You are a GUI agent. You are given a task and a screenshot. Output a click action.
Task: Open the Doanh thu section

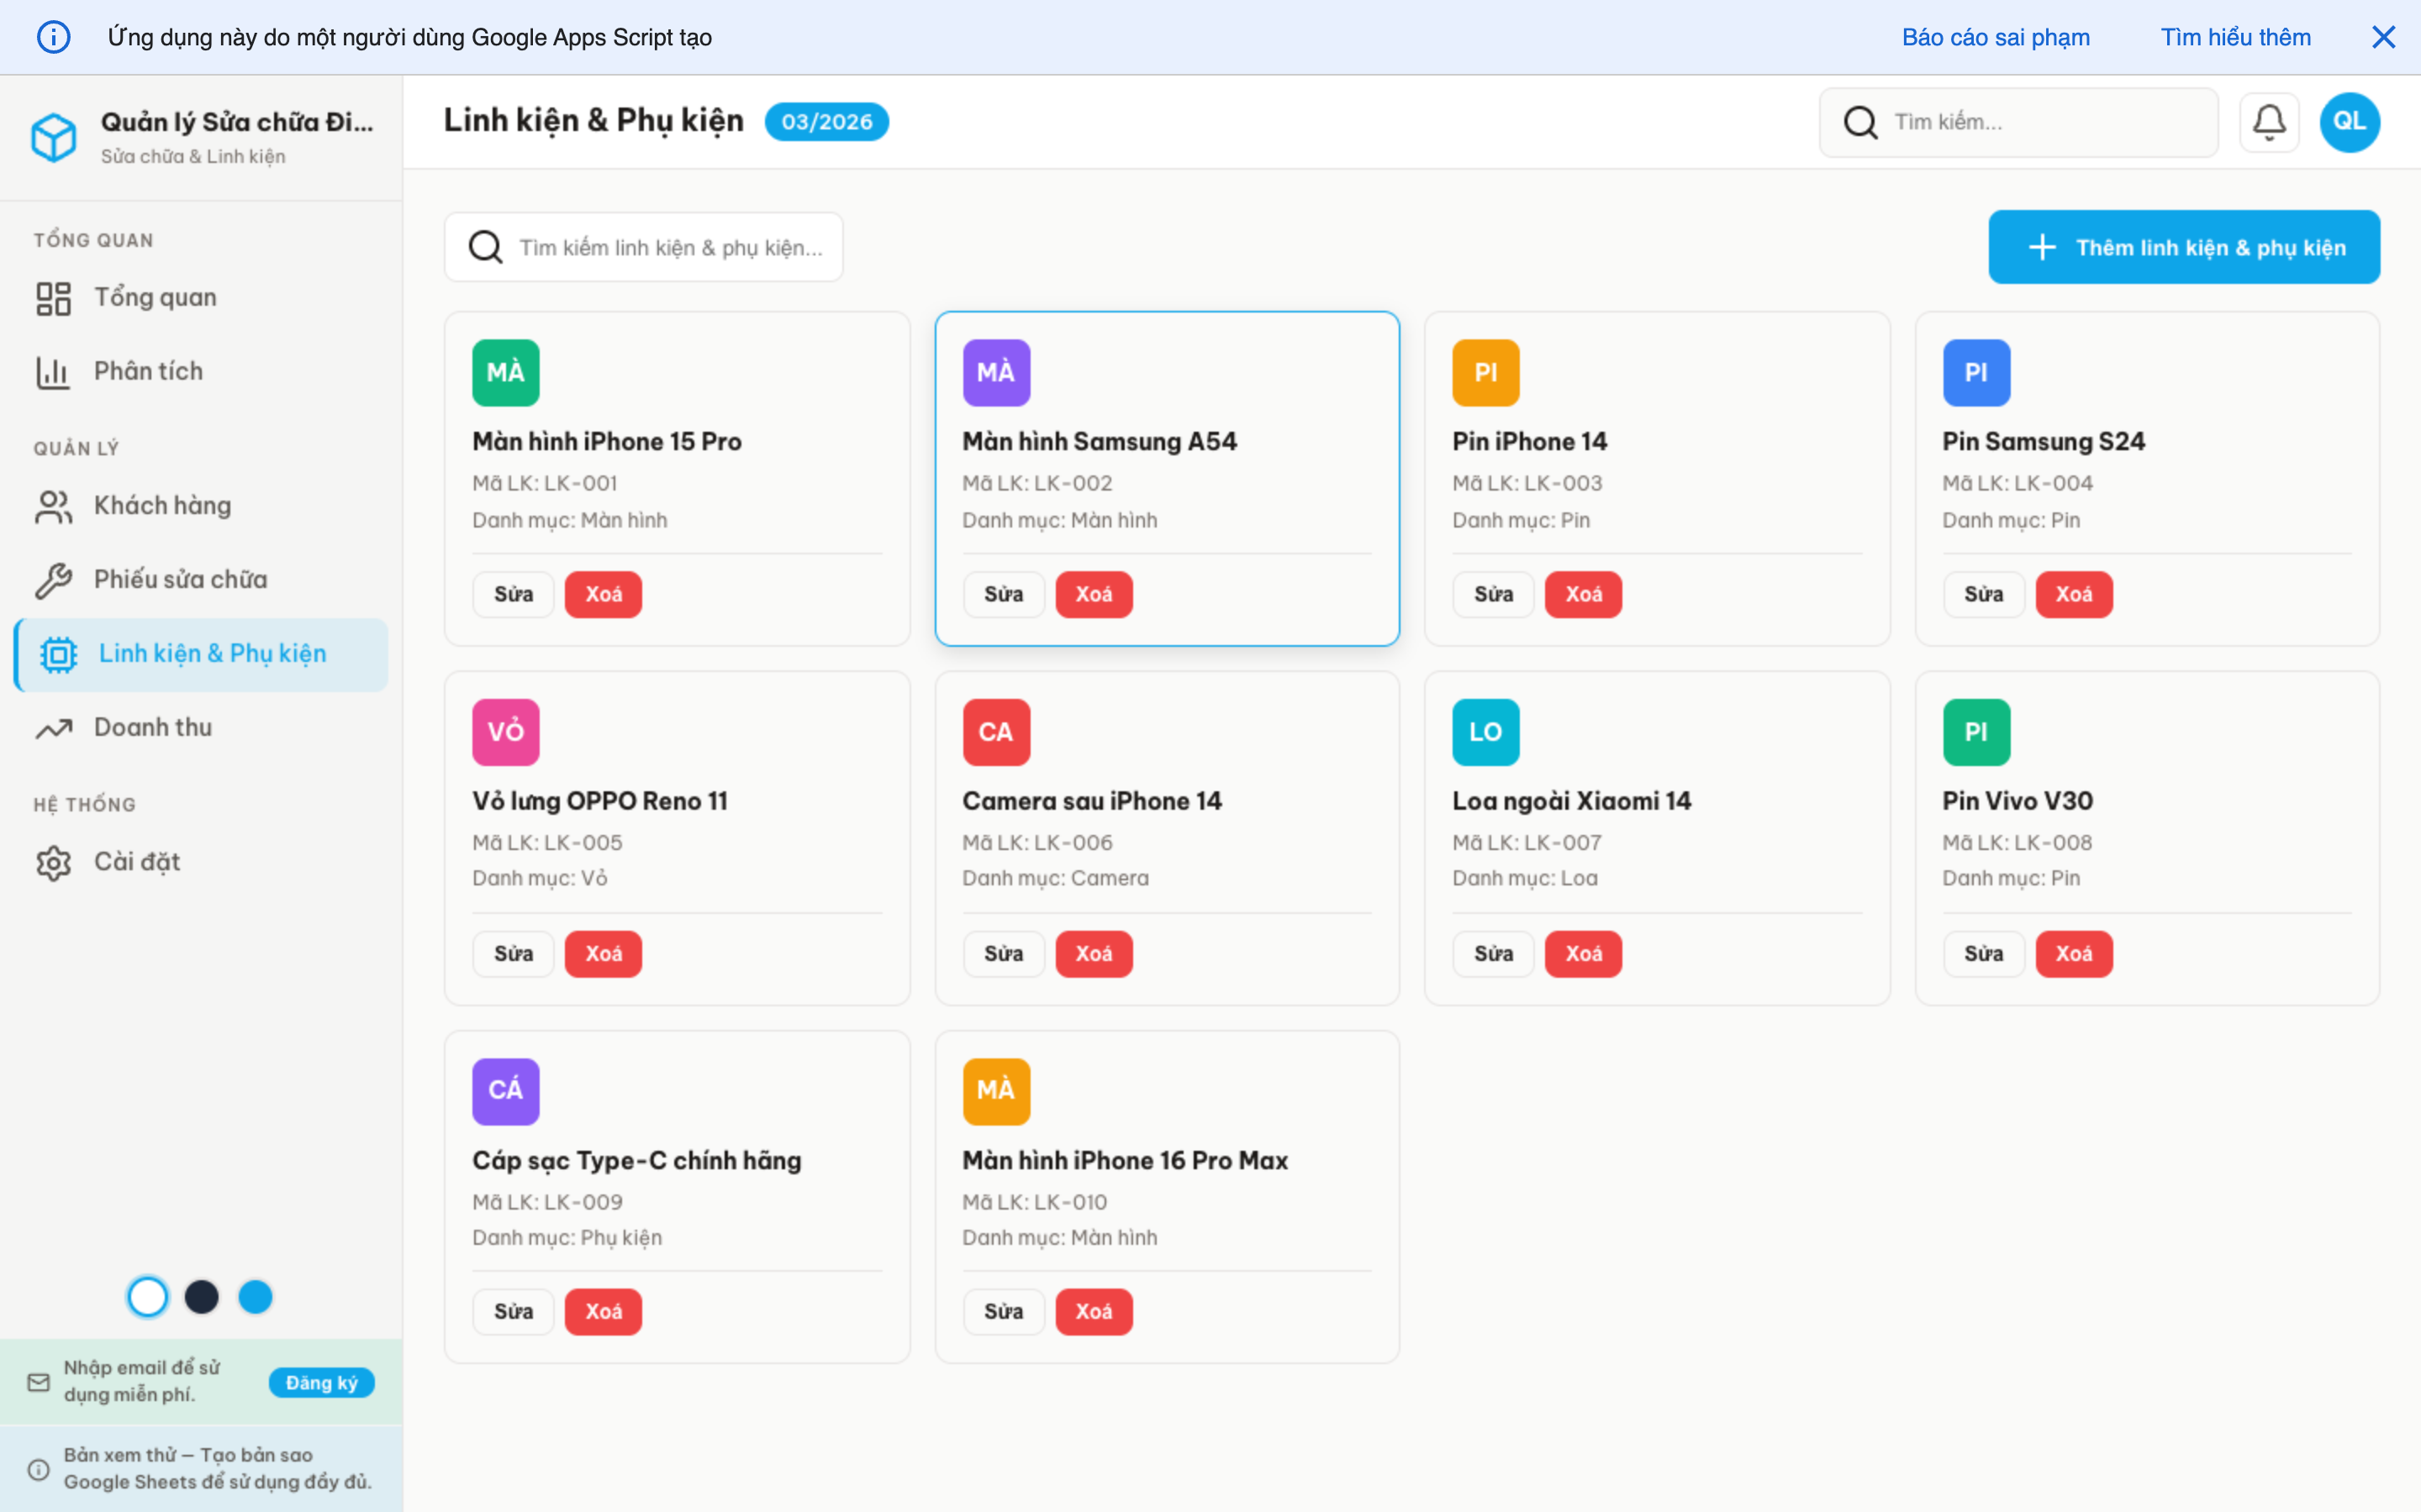(152, 727)
